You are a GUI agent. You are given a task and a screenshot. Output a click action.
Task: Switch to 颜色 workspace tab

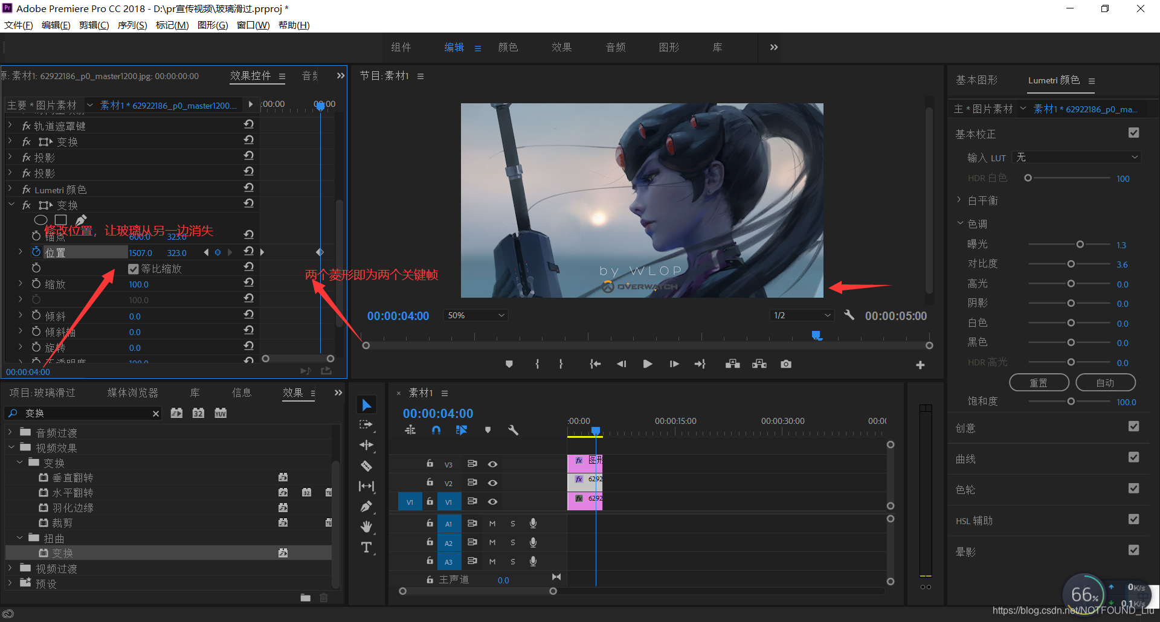pos(508,47)
